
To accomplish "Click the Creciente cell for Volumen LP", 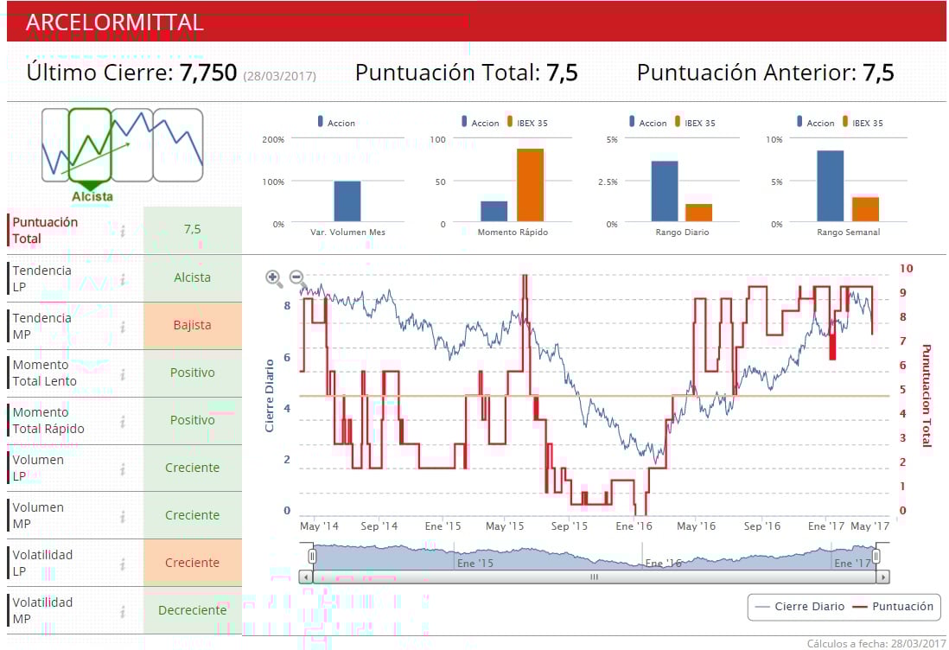I will point(193,468).
